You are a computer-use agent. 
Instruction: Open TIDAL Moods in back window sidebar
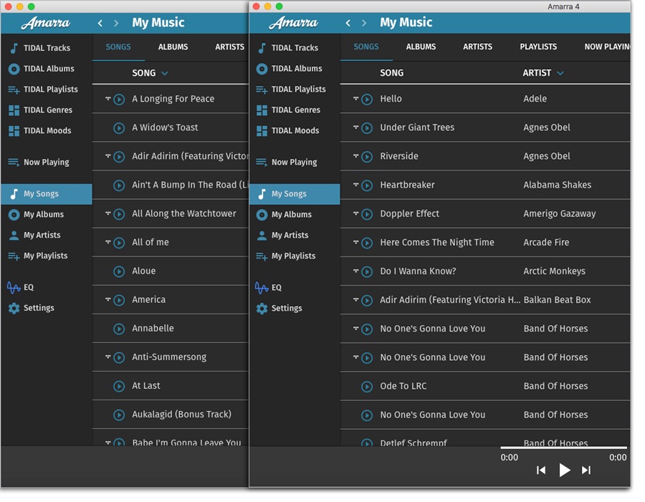pyautogui.click(x=41, y=132)
